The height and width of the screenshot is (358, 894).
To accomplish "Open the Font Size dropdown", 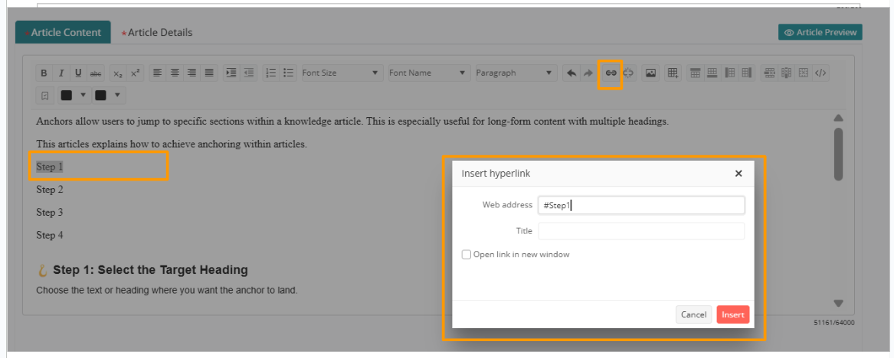I will click(341, 73).
